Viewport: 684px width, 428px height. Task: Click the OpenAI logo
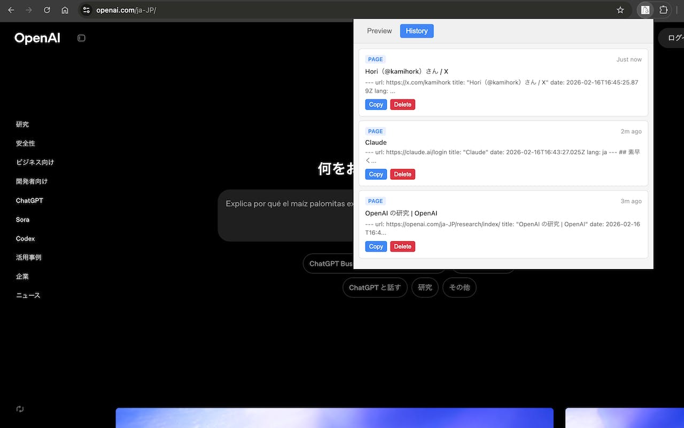click(x=37, y=38)
